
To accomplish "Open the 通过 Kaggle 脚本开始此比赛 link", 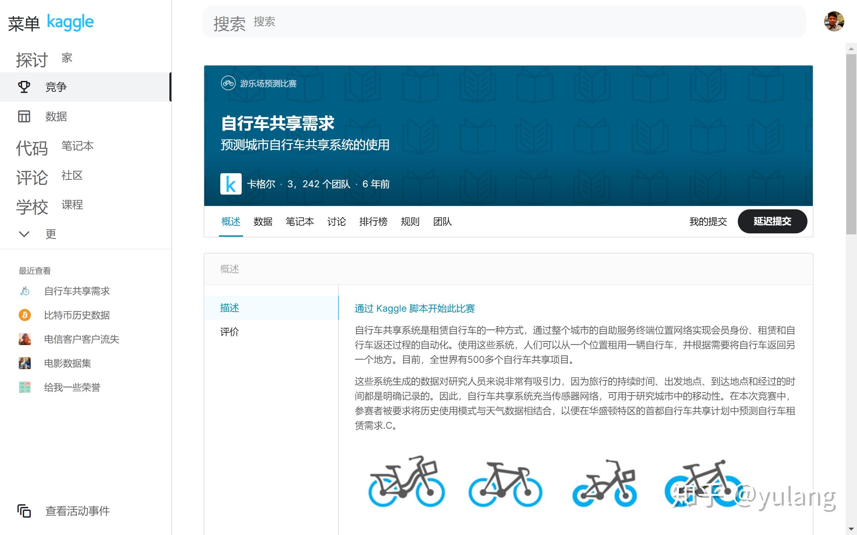I will coord(414,308).
